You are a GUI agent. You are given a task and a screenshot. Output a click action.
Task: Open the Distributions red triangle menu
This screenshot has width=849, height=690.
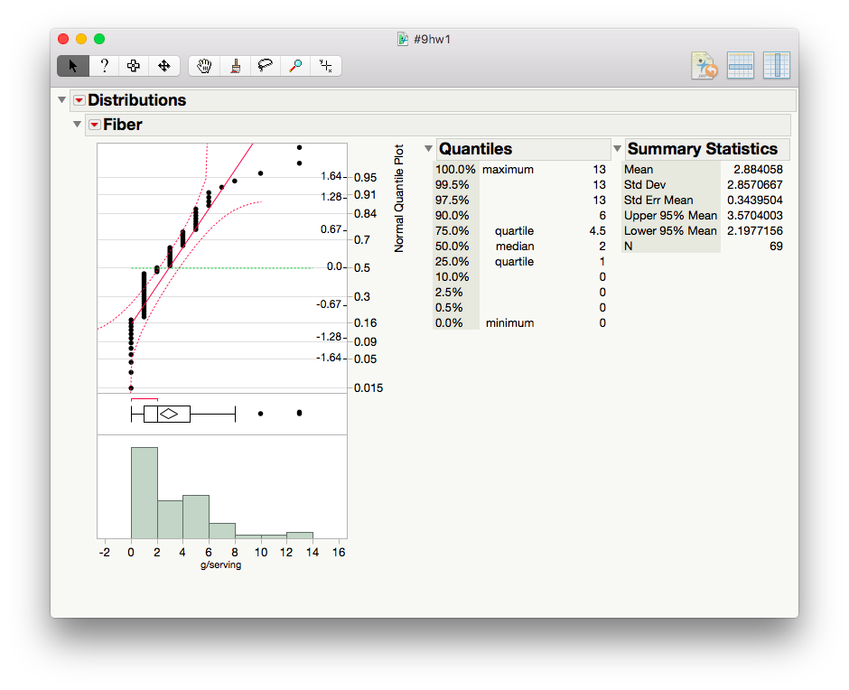[79, 100]
